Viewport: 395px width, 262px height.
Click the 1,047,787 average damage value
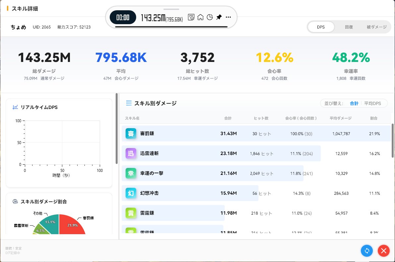click(x=341, y=134)
